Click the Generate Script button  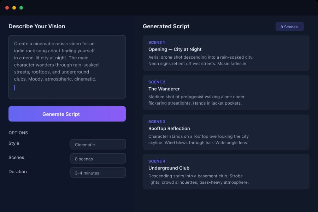(67, 114)
